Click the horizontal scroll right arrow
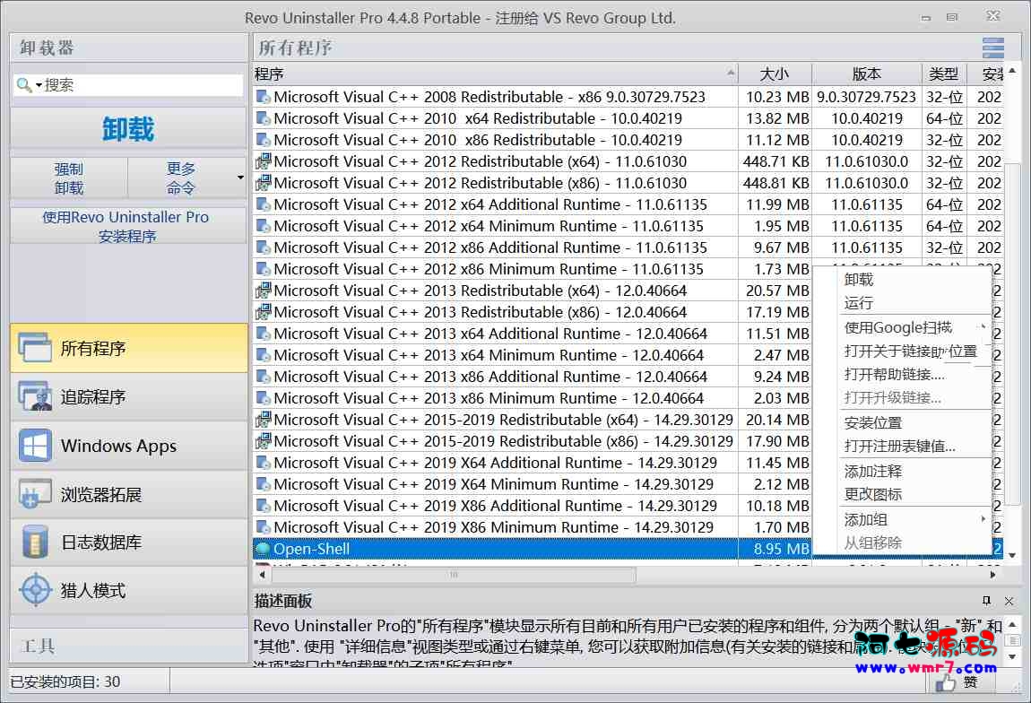 pos(992,575)
